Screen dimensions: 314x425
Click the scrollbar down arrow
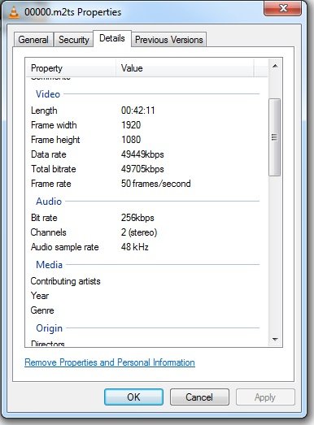(x=275, y=339)
